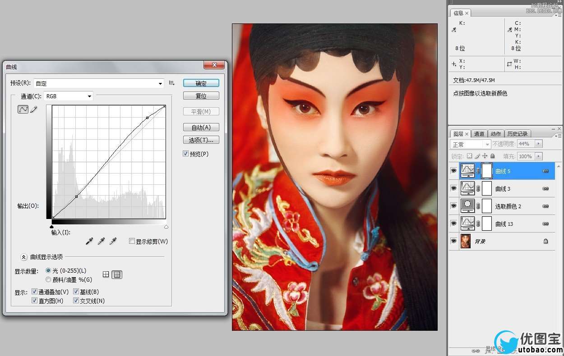
Task: Confirm curves with the 确定 button
Action: pos(201,83)
